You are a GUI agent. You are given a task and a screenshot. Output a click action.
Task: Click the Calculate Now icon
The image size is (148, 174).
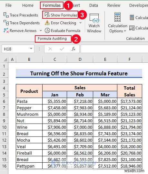point(132,17)
